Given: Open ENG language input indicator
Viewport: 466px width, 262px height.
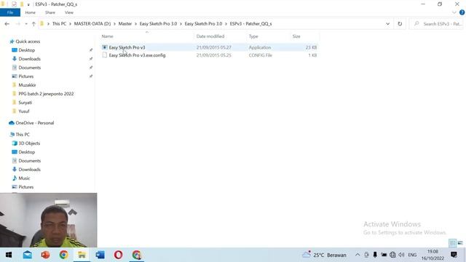Looking at the screenshot, I should tap(412, 255).
